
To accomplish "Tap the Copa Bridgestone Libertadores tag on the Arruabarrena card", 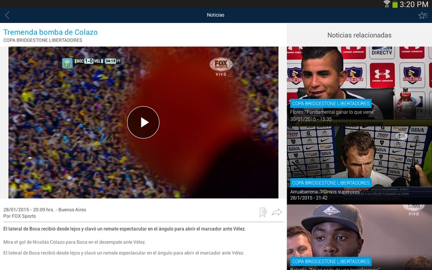I will coord(331,183).
